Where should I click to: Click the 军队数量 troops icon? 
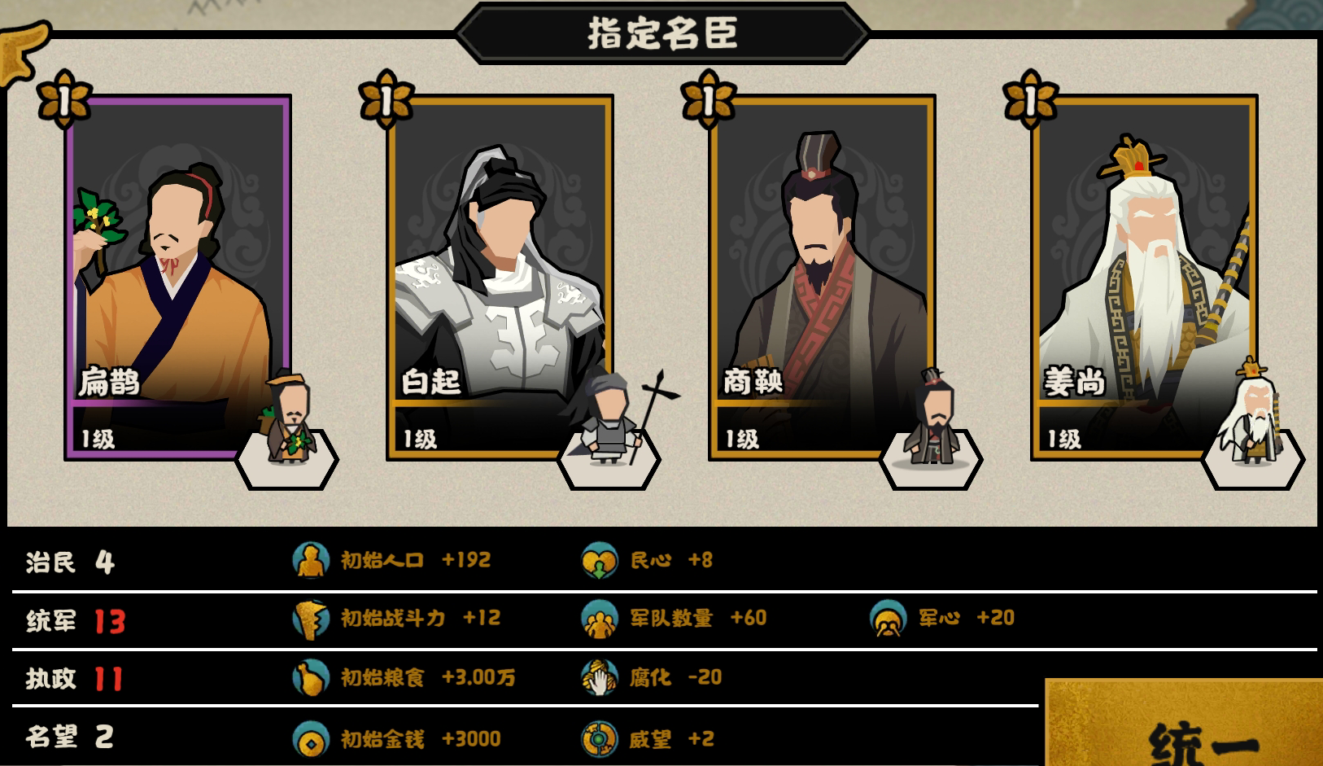click(600, 619)
